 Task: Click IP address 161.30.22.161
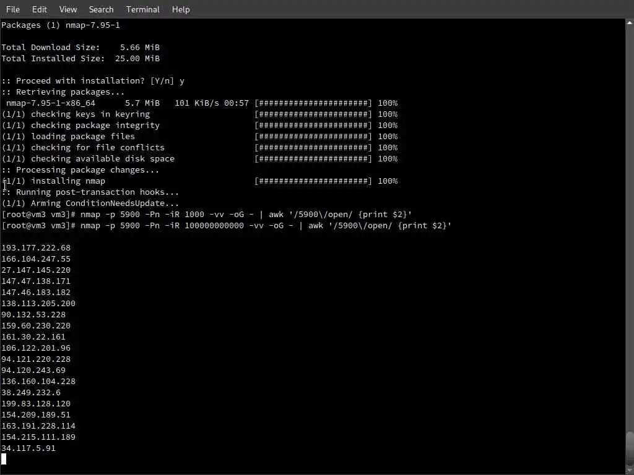coord(33,337)
